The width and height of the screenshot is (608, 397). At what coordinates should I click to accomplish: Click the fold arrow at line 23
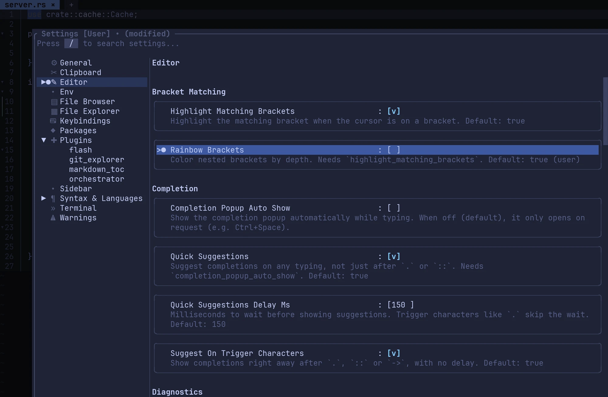click(x=2, y=227)
